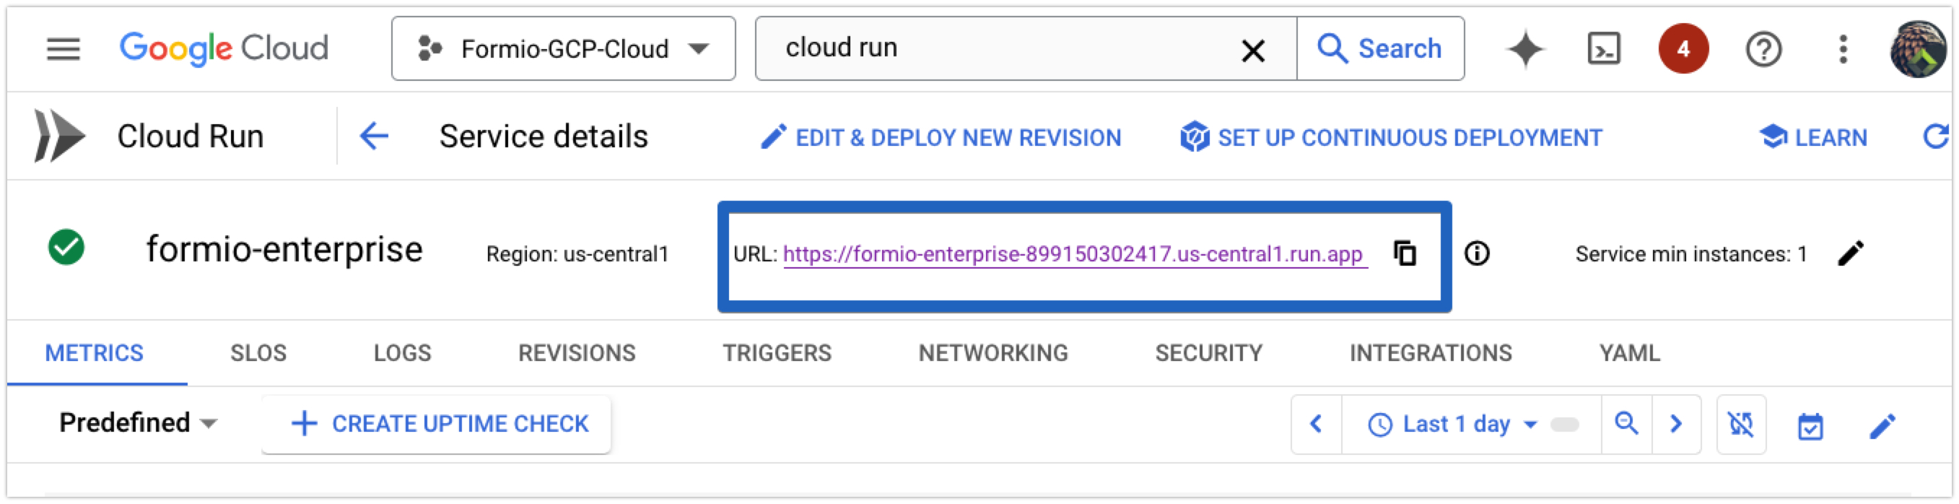This screenshot has height=504, width=1959.
Task: Go to previous time range
Action: coord(1317,424)
